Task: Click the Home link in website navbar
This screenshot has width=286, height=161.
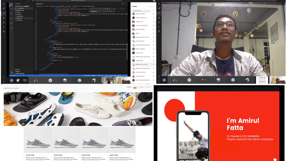Action: pyautogui.click(x=129, y=87)
